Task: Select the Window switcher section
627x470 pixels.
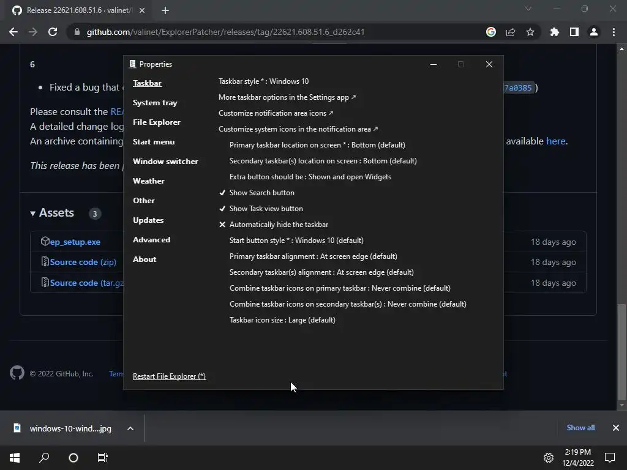Action: point(165,162)
